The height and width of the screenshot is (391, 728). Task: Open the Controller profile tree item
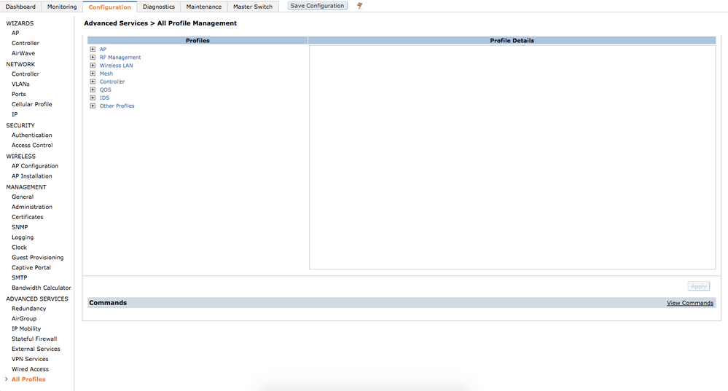coord(111,82)
